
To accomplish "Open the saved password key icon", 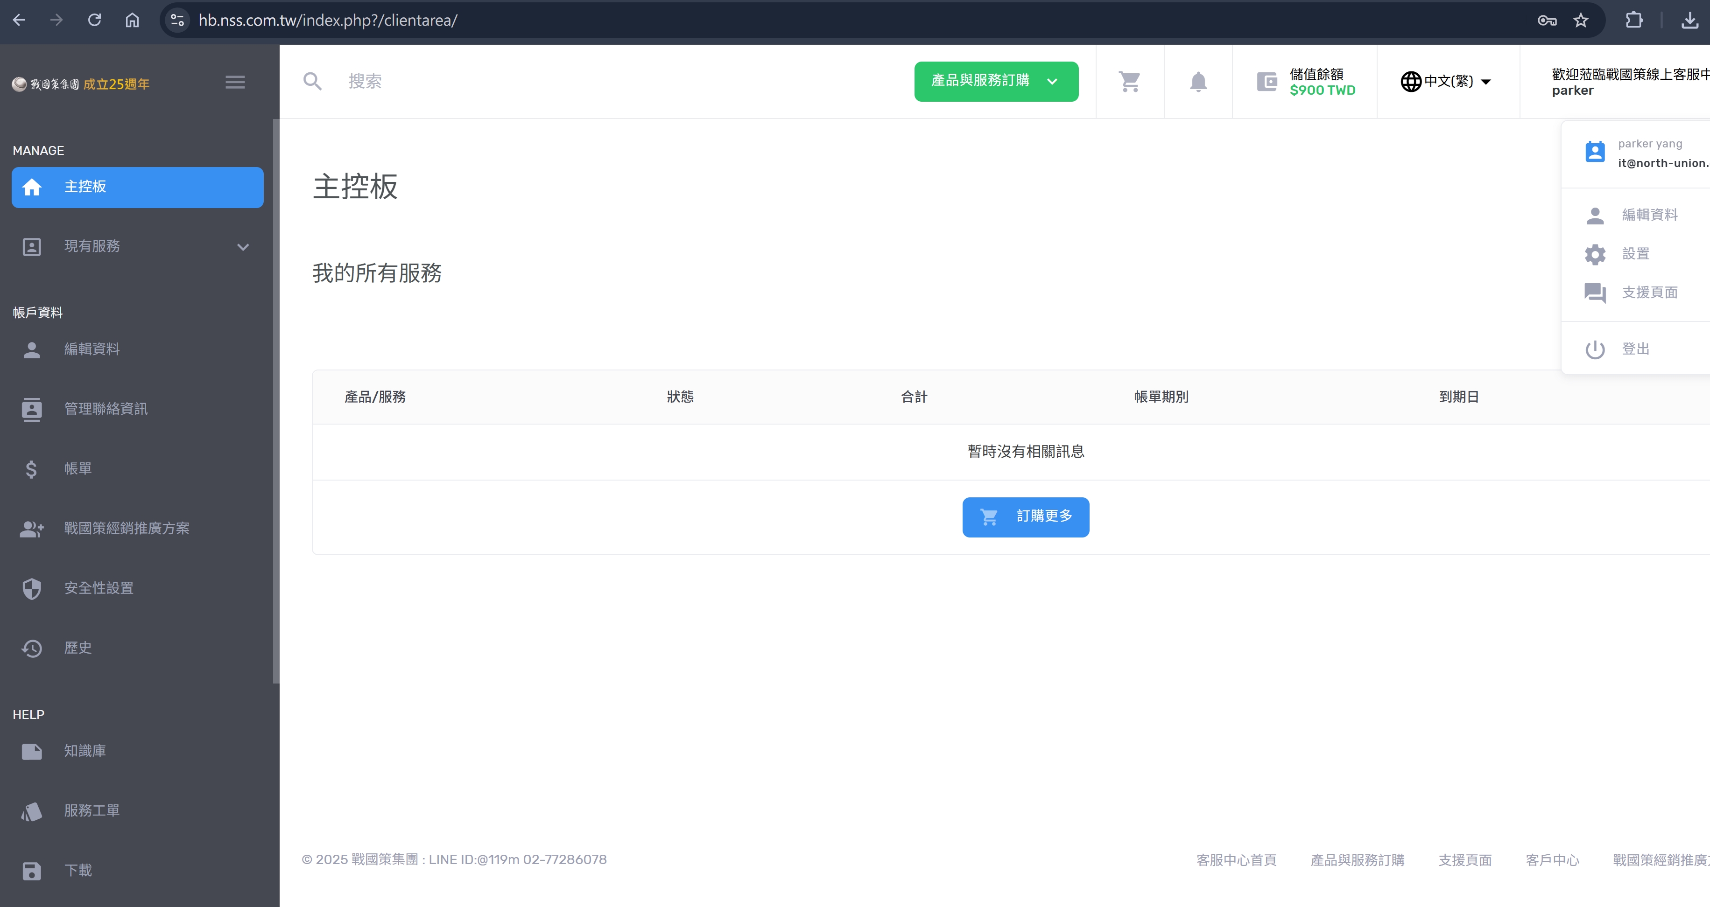I will point(1547,21).
